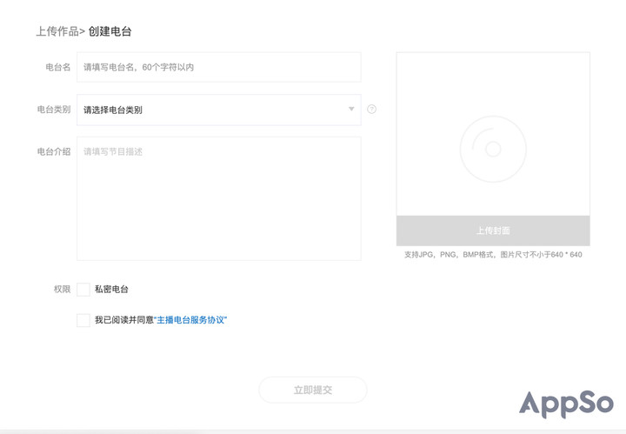
Task: Click the 电台介绍 field label
Action: 54,151
